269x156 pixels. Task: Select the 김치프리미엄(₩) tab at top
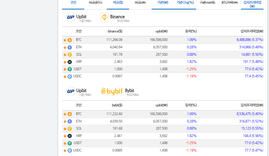point(252,4)
